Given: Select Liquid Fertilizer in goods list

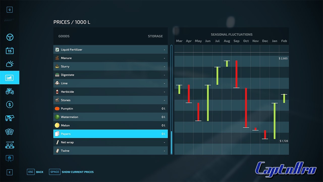Looking at the screenshot, I should (111, 50).
